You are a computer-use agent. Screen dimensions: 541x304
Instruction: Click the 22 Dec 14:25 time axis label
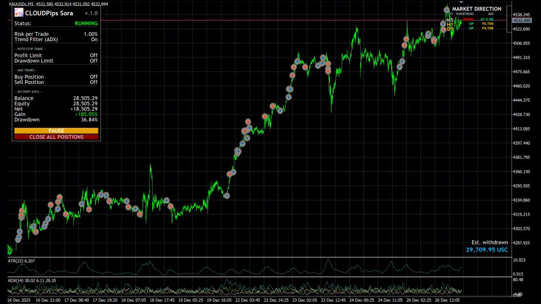(276, 300)
